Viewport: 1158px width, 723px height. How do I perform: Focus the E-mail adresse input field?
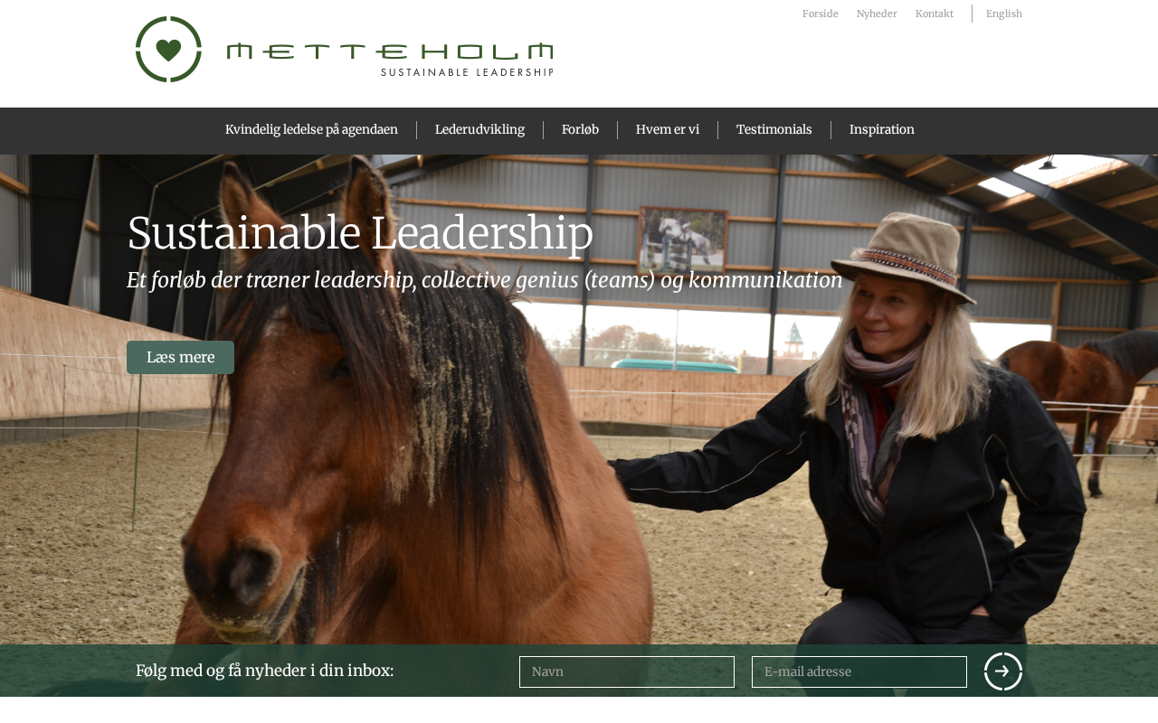859,671
